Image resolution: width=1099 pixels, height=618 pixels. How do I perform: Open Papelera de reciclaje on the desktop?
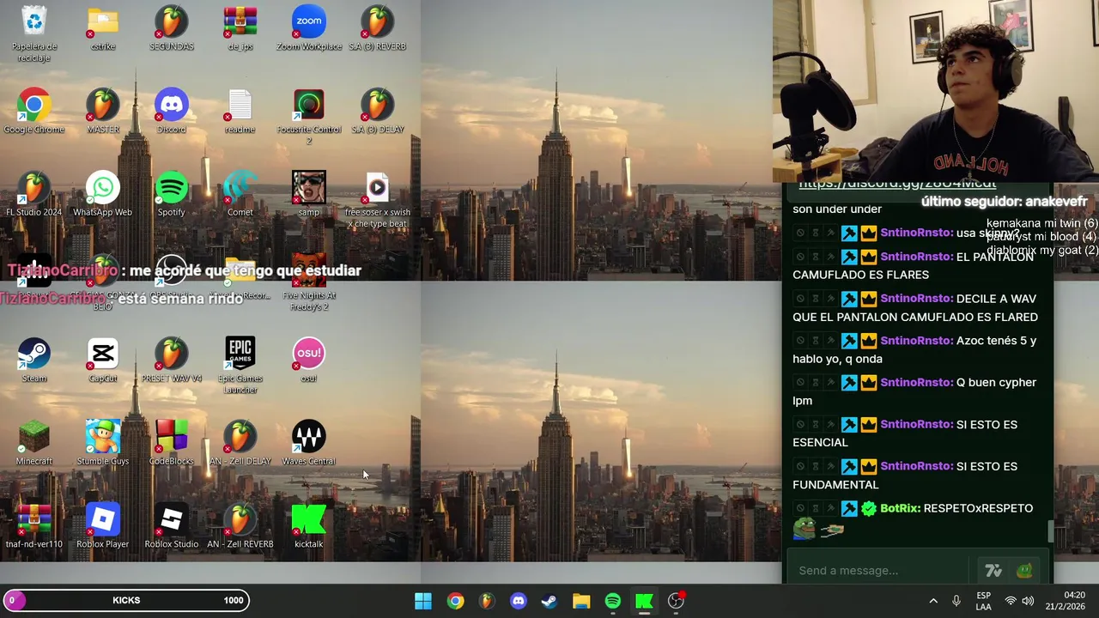(34, 33)
